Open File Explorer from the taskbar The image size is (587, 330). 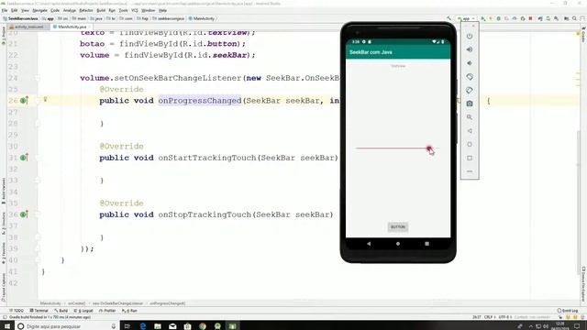158,326
